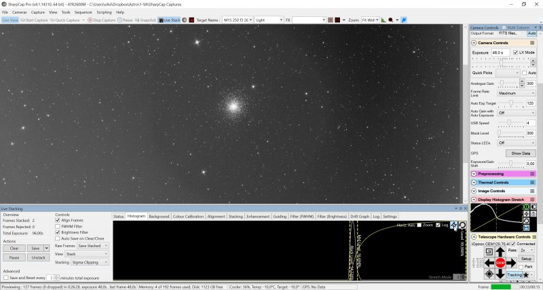Open the Sequencer menu
The height and width of the screenshot is (290, 543).
pyautogui.click(x=83, y=12)
